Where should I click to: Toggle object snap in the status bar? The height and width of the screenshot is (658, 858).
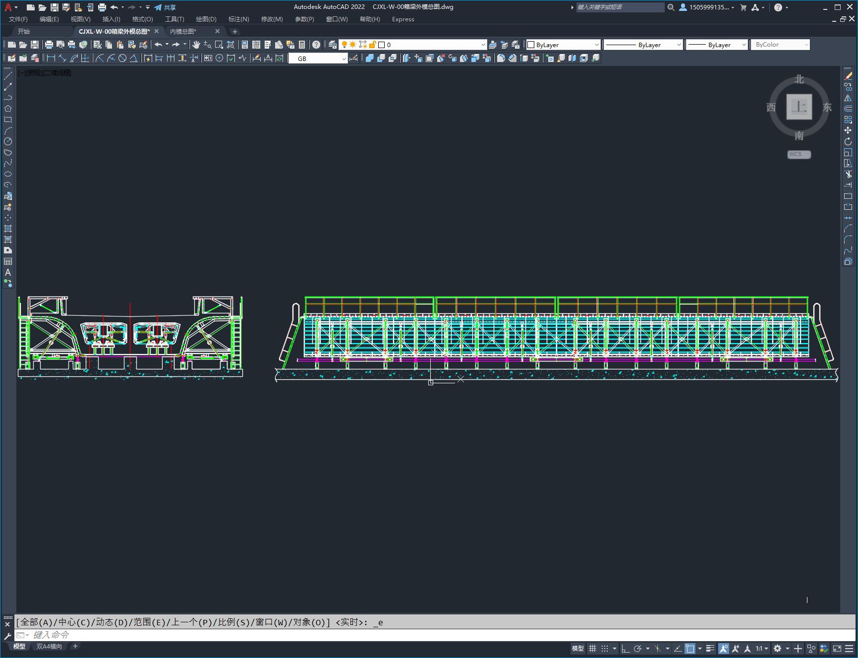(690, 649)
